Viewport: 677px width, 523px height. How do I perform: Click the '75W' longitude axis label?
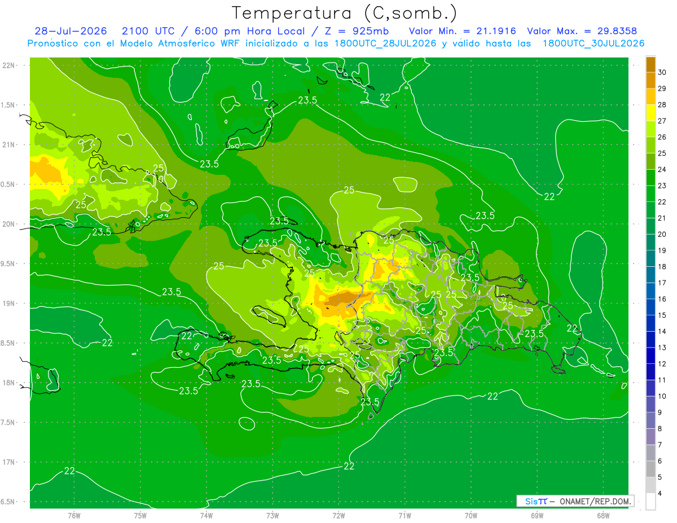click(140, 516)
